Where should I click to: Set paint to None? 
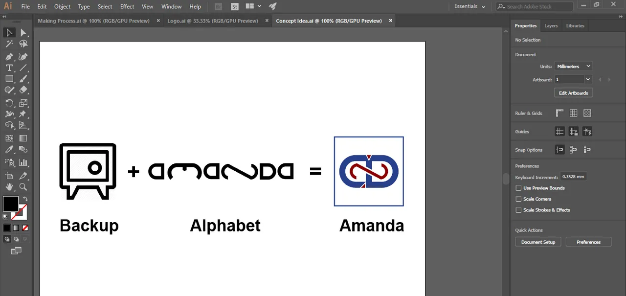pos(25,228)
